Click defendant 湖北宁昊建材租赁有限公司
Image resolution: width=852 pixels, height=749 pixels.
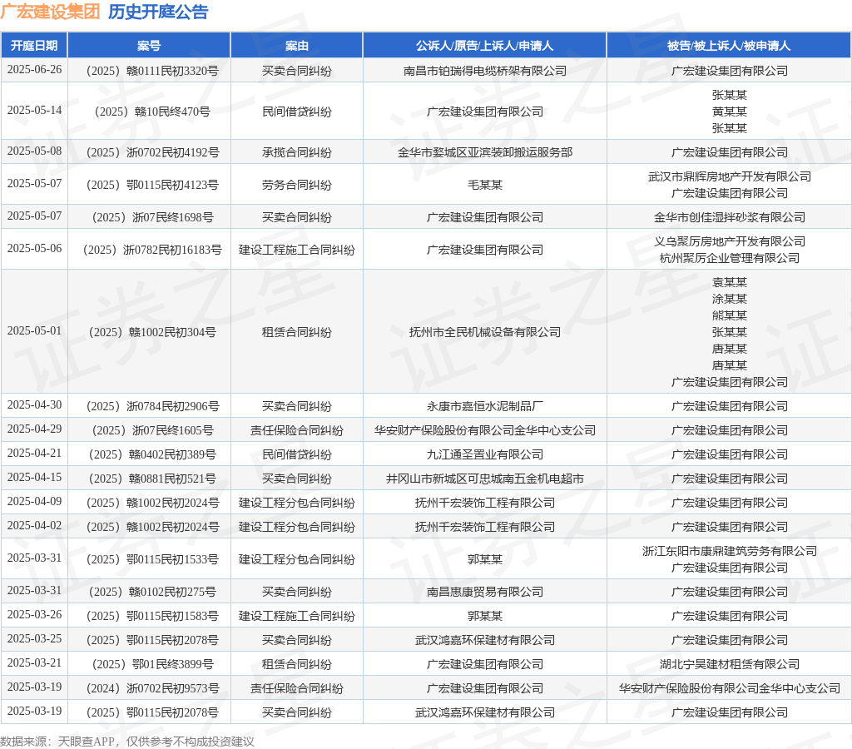[x=729, y=664]
